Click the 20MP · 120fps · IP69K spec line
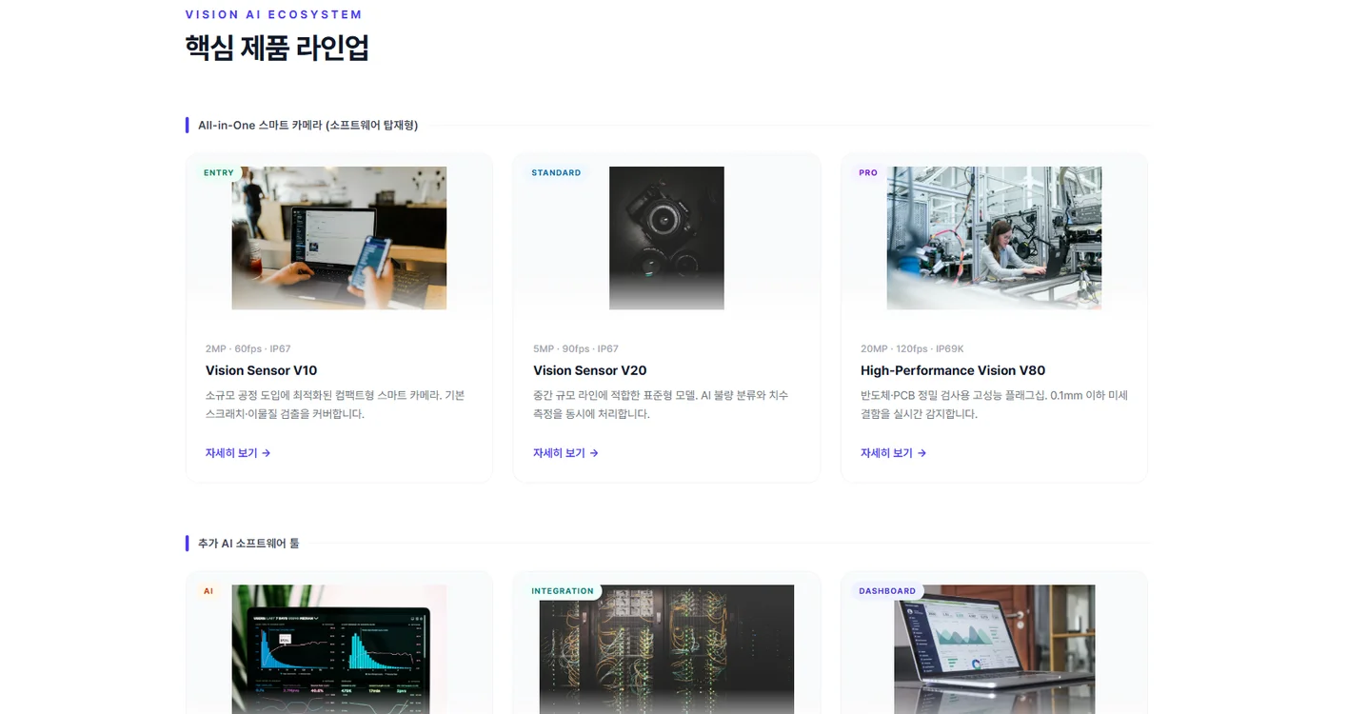The image size is (1367, 714). coord(912,348)
